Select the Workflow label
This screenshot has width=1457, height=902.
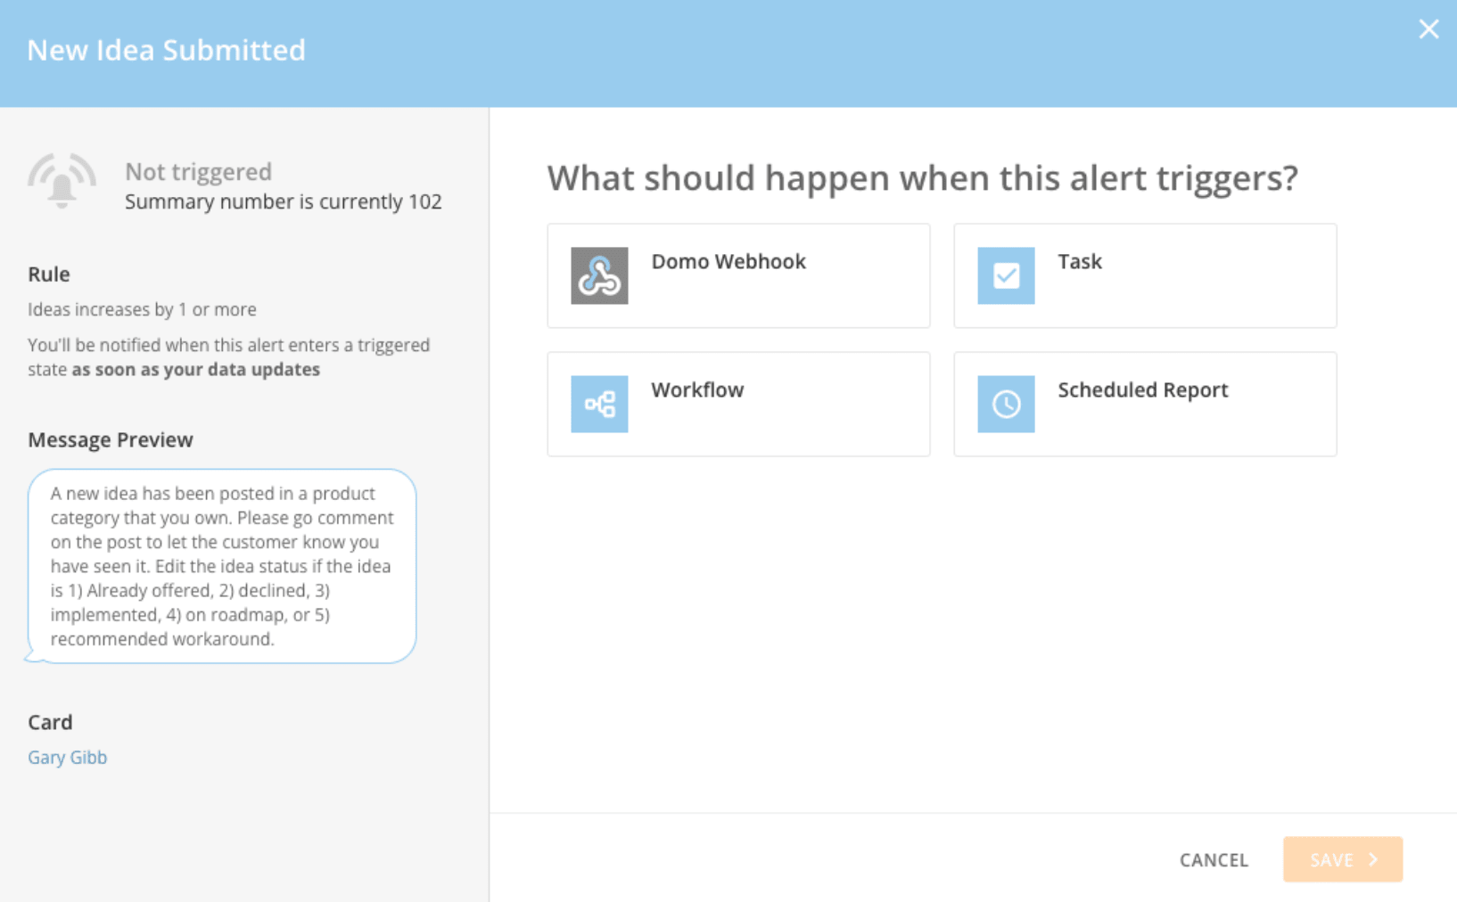tap(697, 389)
